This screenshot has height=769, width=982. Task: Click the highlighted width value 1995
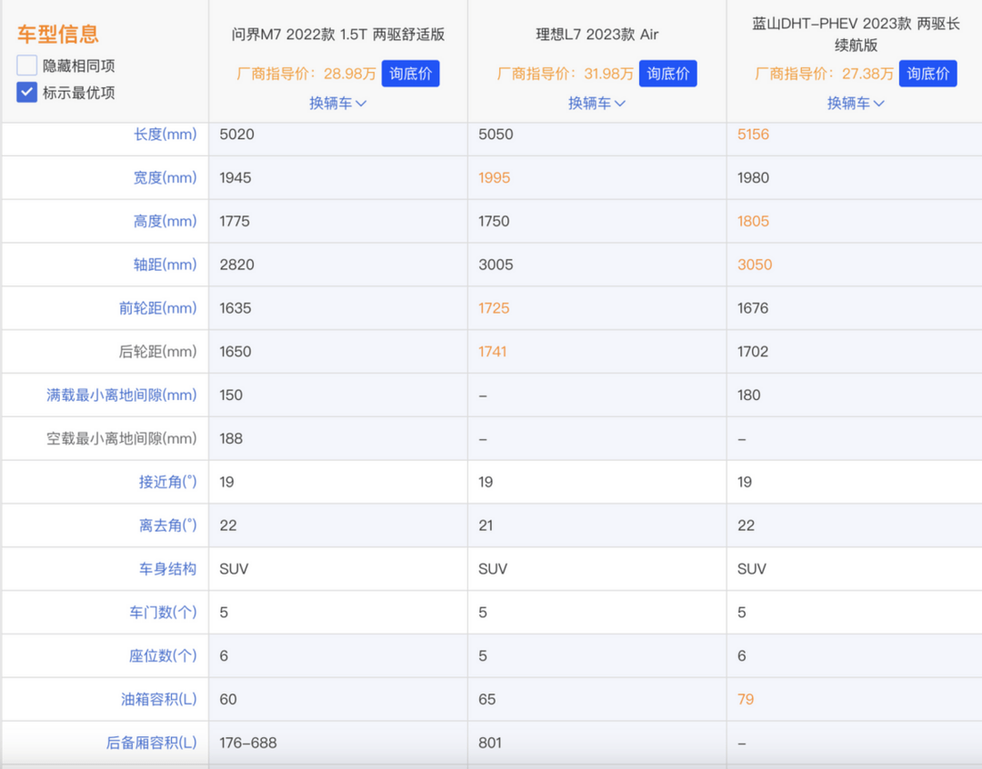pyautogui.click(x=494, y=178)
